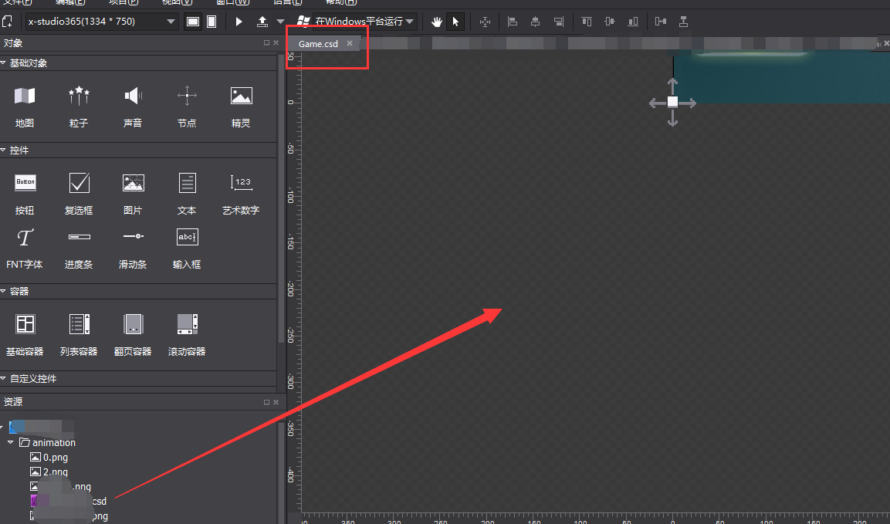This screenshot has height=524, width=890.
Task: Pick the 滑动条 slider widget
Action: (x=133, y=248)
